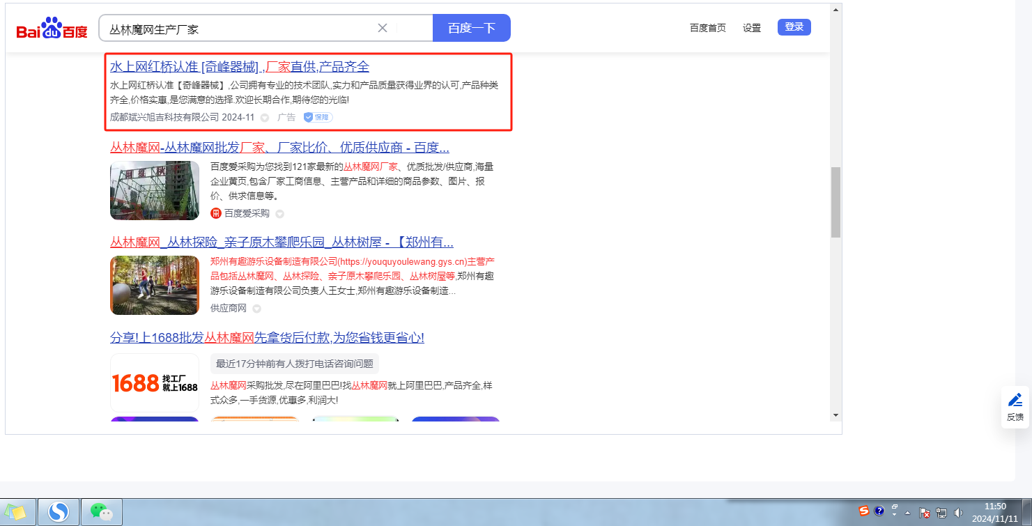Image resolution: width=1032 pixels, height=526 pixels.
Task: Open the 丛林探险 亲子原木攀爬乐园 result title
Action: (x=282, y=242)
